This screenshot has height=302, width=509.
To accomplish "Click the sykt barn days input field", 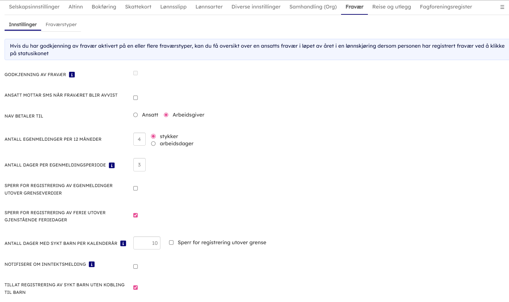I will pyautogui.click(x=147, y=243).
